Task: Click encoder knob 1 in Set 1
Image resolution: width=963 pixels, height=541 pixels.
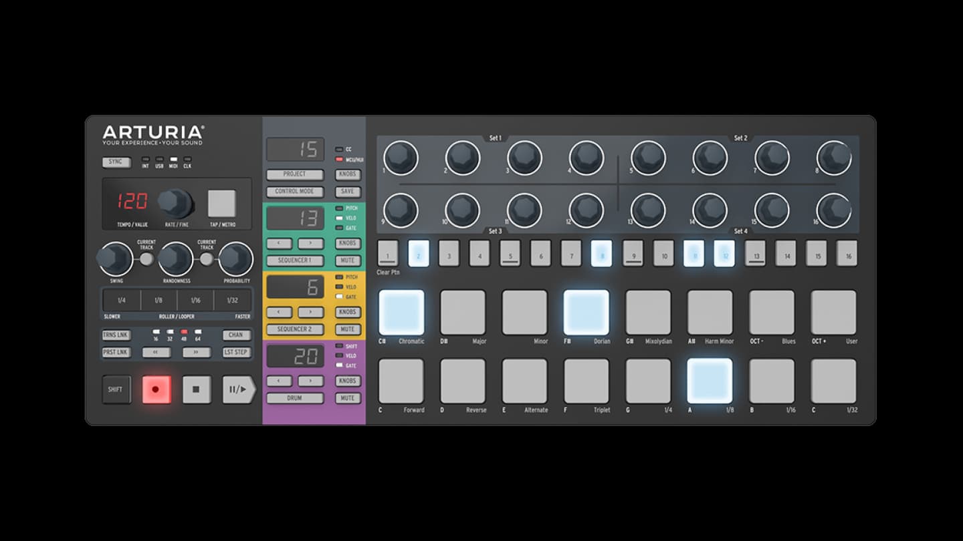Action: click(401, 158)
